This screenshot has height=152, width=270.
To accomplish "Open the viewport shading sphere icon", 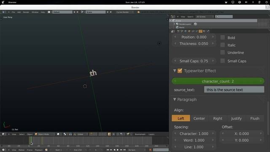I will click(58, 134).
